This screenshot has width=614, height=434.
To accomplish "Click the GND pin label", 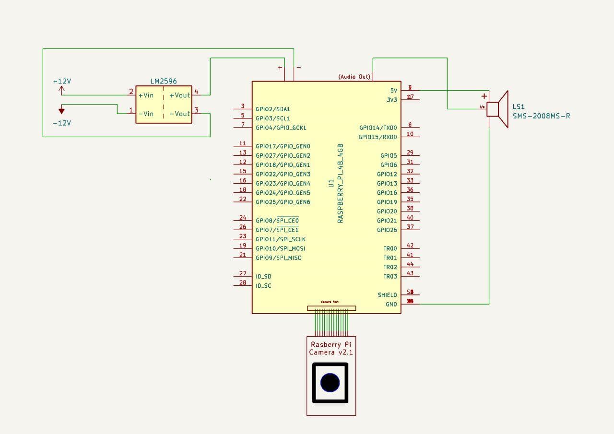I will click(391, 305).
